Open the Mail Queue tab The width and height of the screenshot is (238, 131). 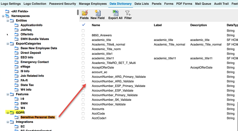(203, 4)
